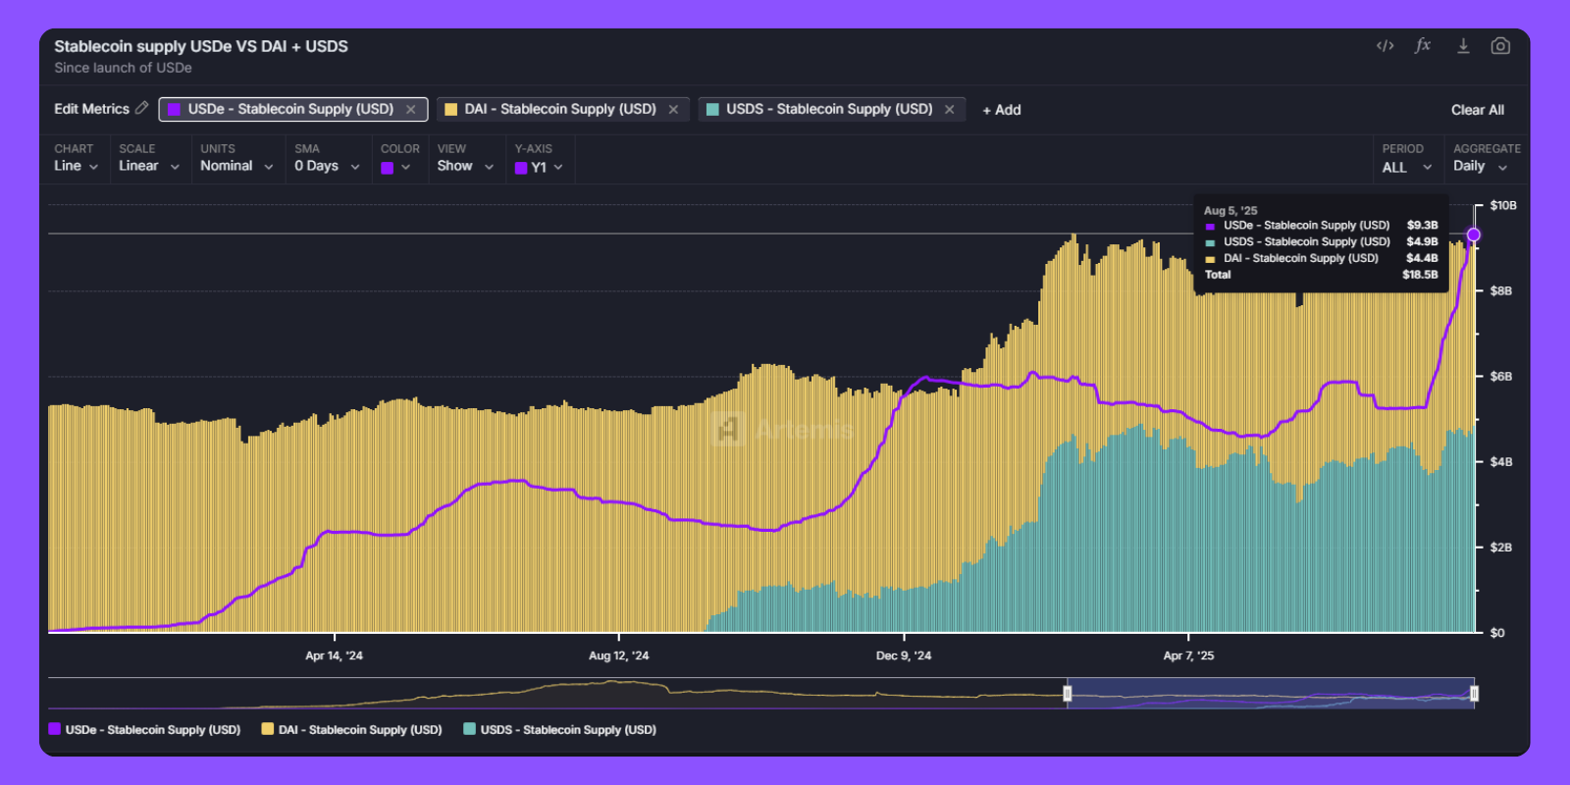Open the formula fx icon
Screen dimensions: 1570x785
tap(1423, 46)
